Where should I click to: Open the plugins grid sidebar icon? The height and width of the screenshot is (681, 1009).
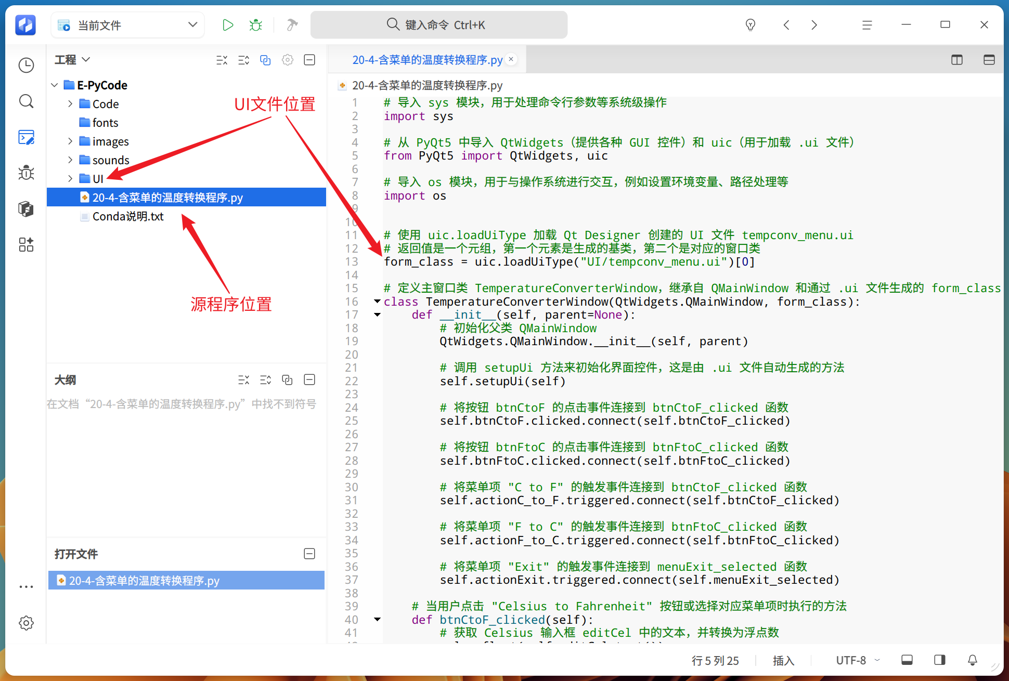(26, 244)
